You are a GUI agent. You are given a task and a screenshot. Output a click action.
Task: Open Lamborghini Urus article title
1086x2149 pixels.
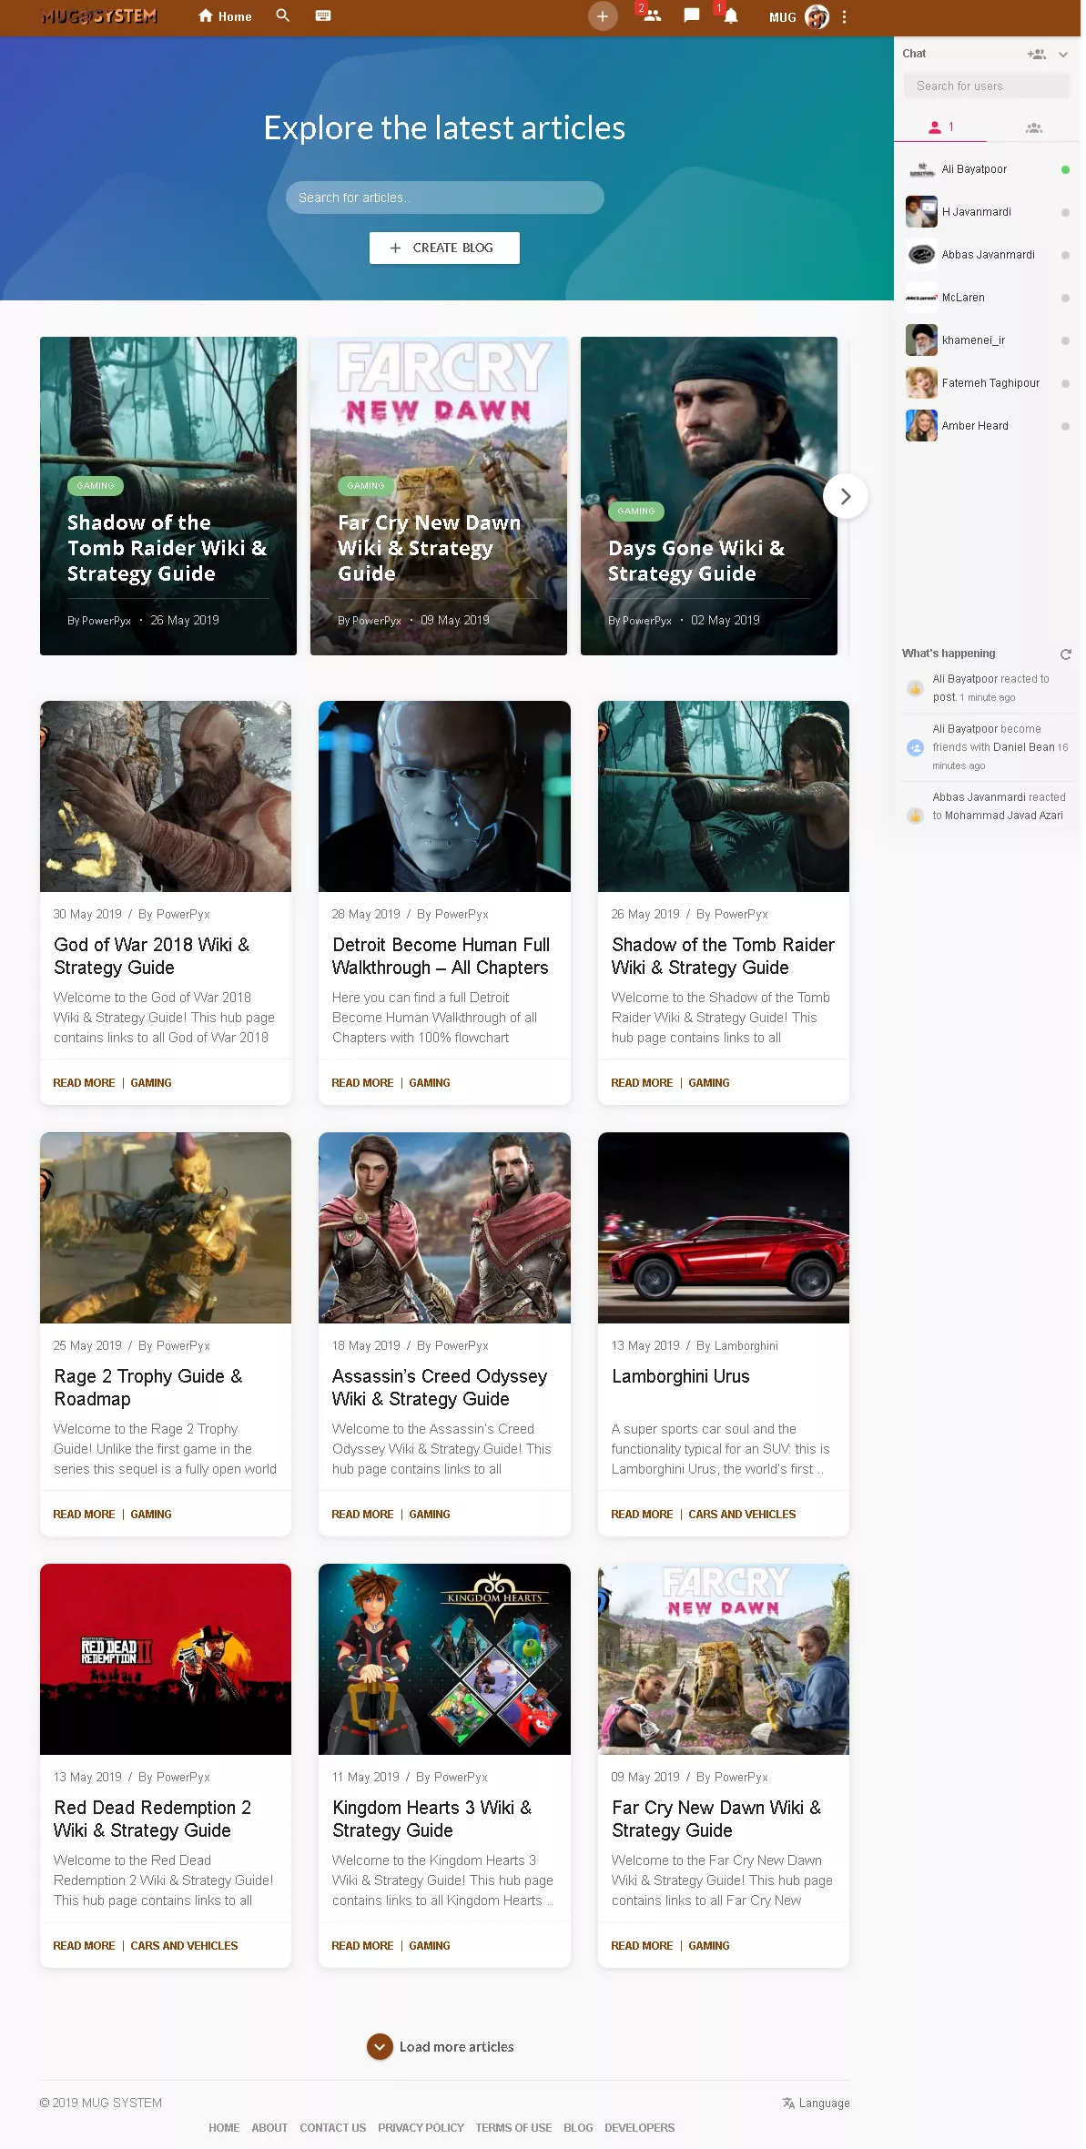[681, 1376]
